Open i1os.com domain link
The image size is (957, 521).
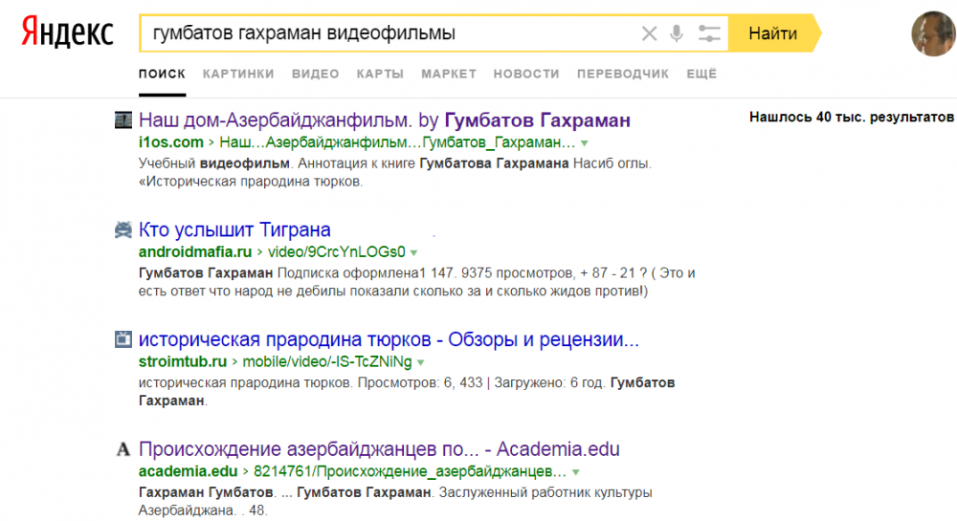tap(171, 142)
